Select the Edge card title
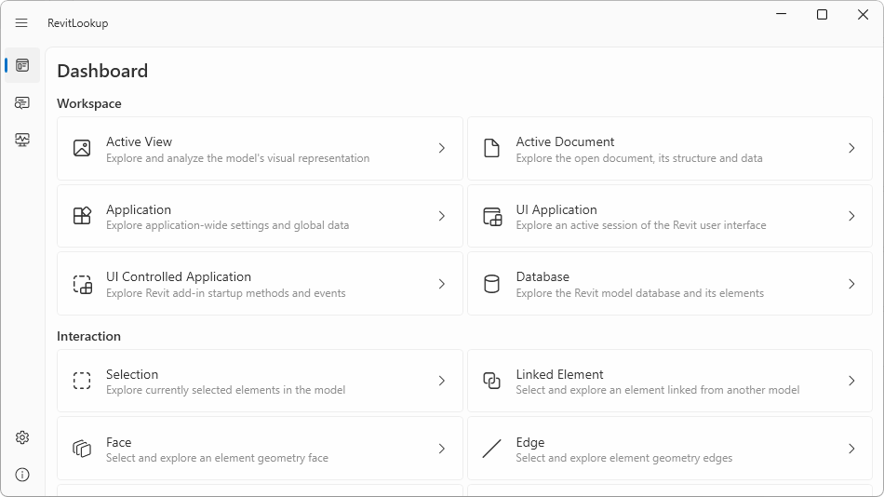This screenshot has height=497, width=884. [530, 442]
